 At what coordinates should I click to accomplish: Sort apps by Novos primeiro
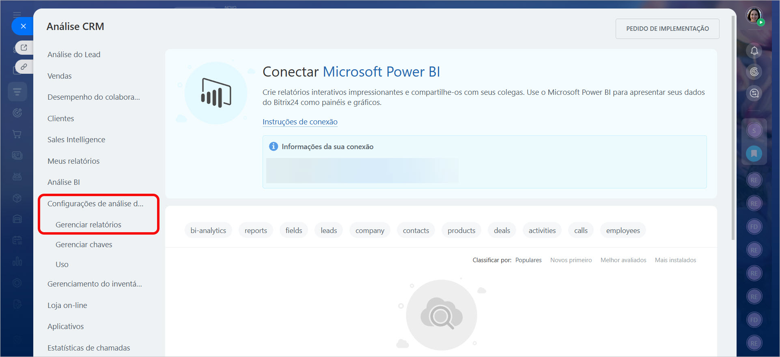click(x=571, y=260)
